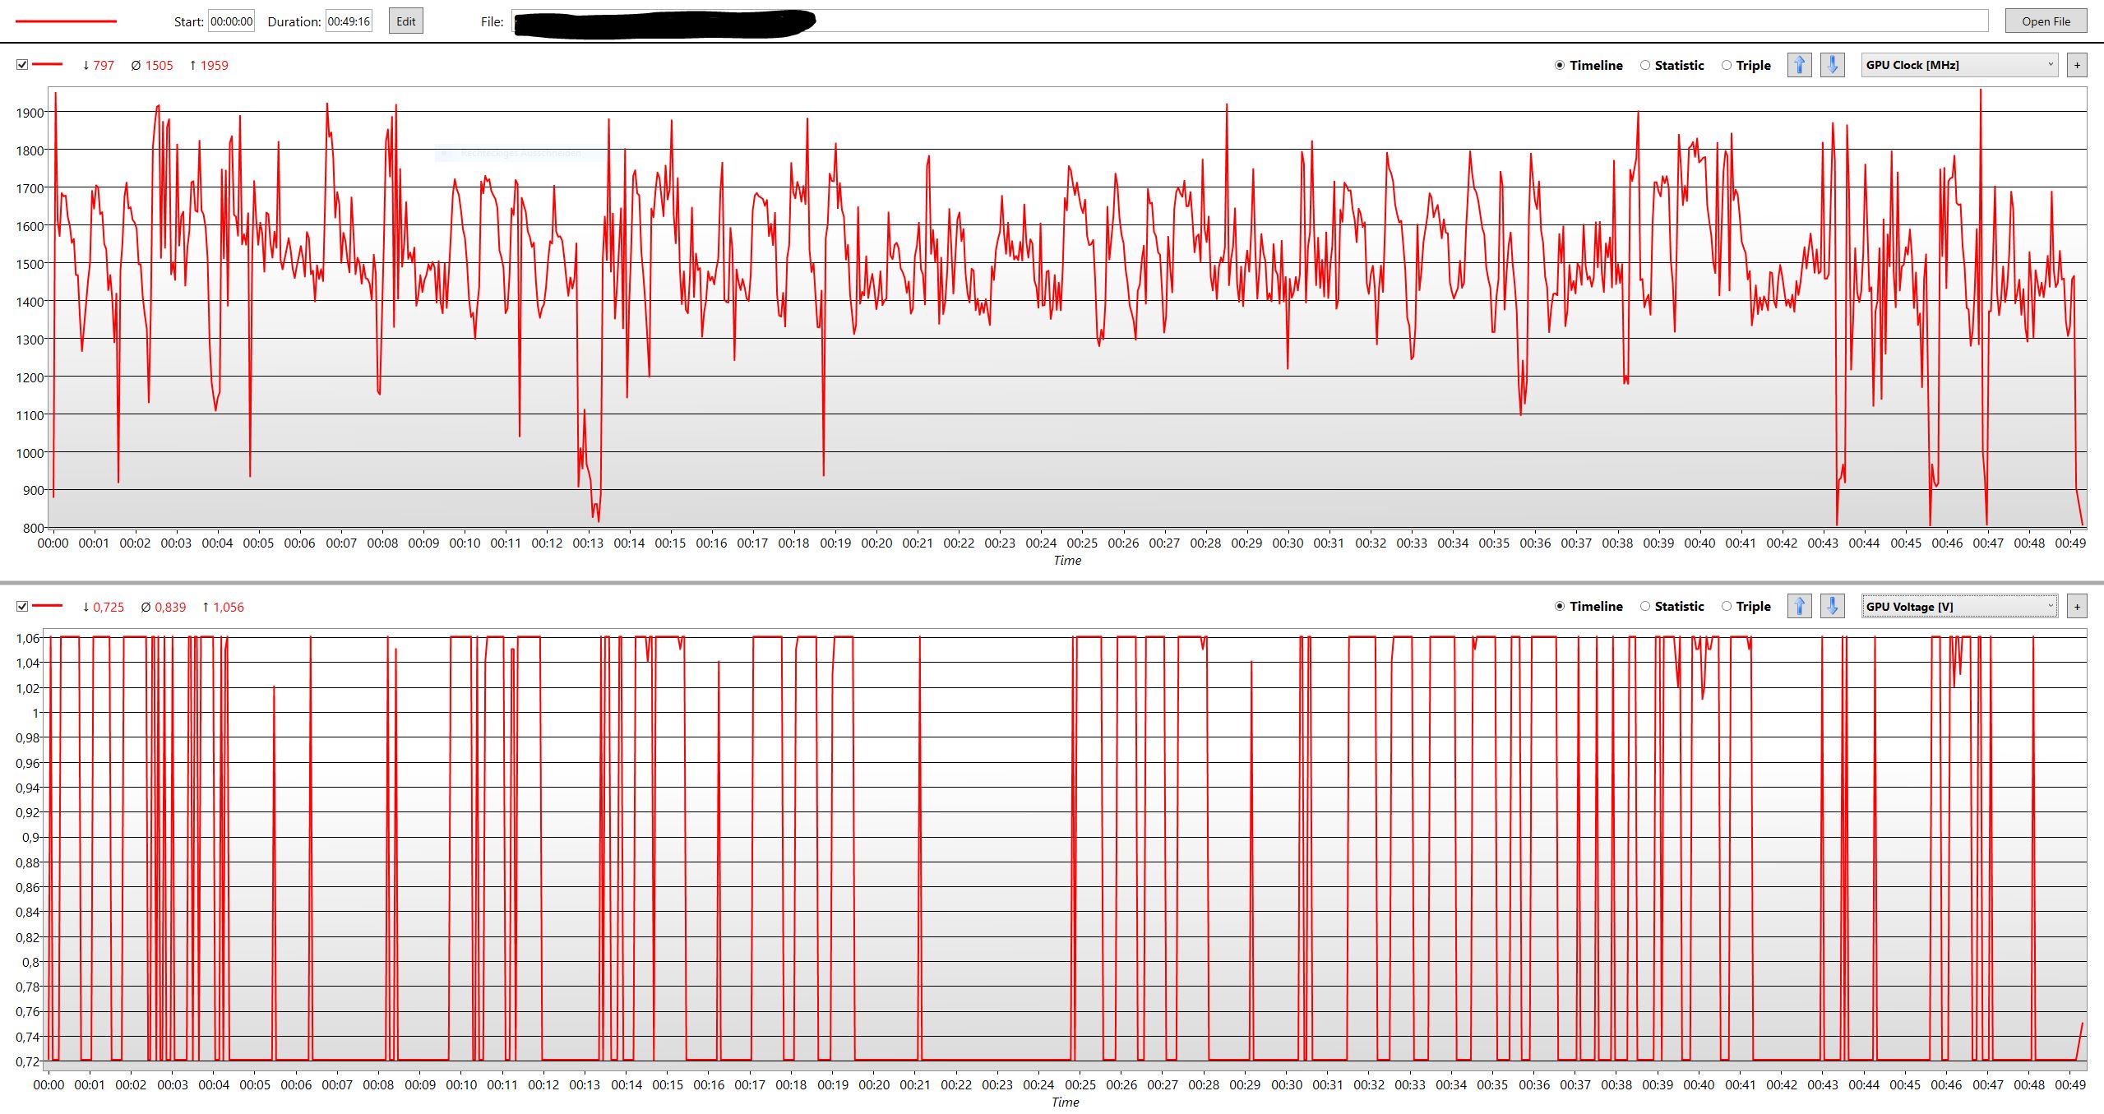Screen dimensions: 2104x1114
Task: Click the Edit button next to Duration
Action: tap(405, 21)
